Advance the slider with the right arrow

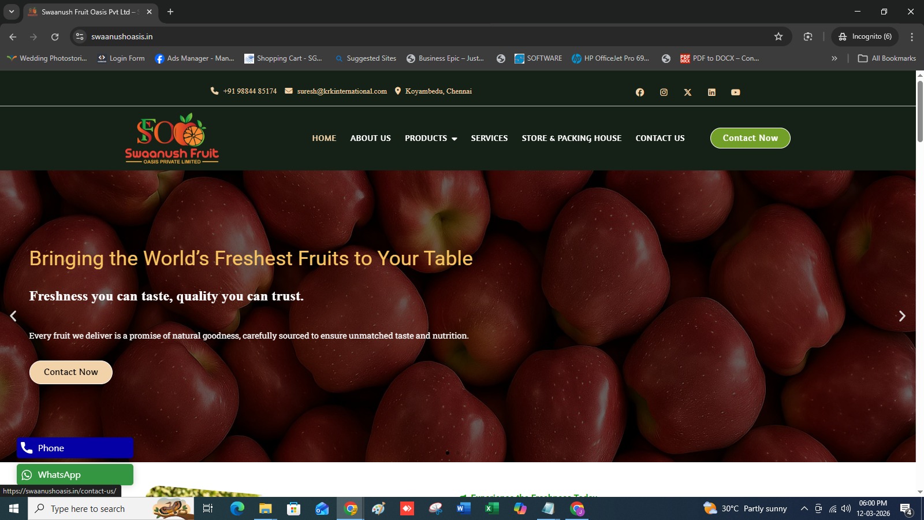pos(902,316)
